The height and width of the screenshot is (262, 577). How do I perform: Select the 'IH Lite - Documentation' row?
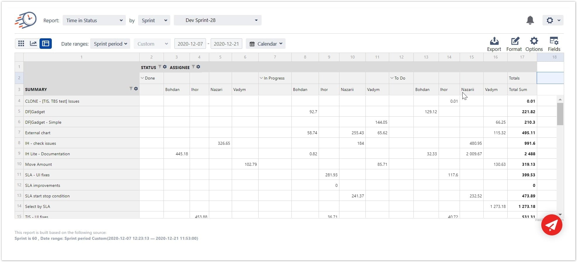[x=81, y=154]
